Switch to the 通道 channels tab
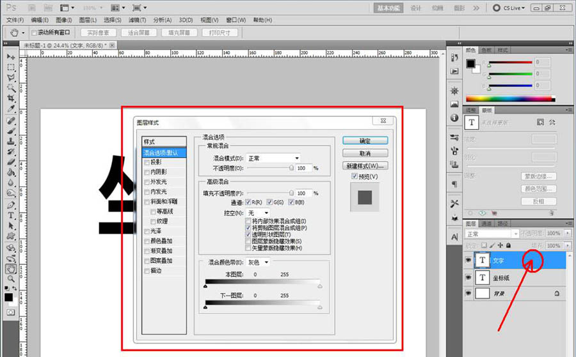 pos(486,224)
